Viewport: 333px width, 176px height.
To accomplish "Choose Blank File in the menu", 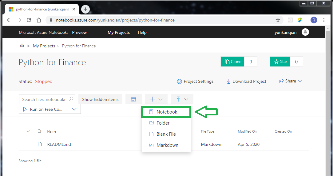I will pyautogui.click(x=166, y=134).
